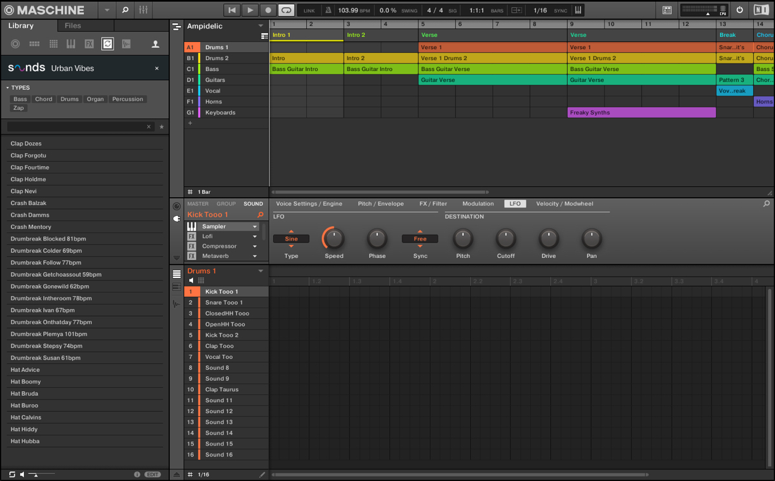Select the One-shots waveform filter icon
The height and width of the screenshot is (481, 775).
(x=126, y=44)
